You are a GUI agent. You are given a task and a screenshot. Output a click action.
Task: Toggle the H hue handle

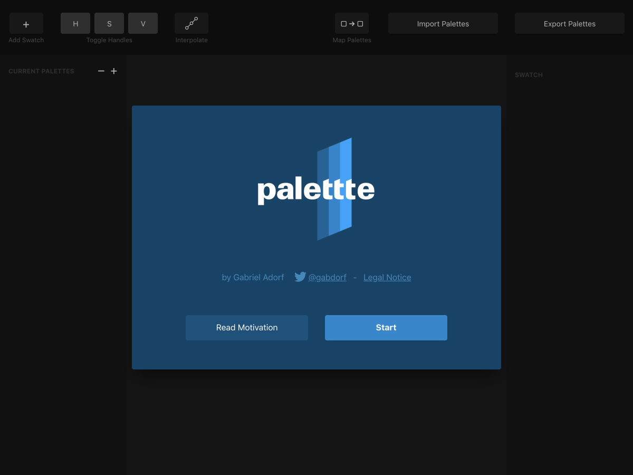[x=75, y=24]
